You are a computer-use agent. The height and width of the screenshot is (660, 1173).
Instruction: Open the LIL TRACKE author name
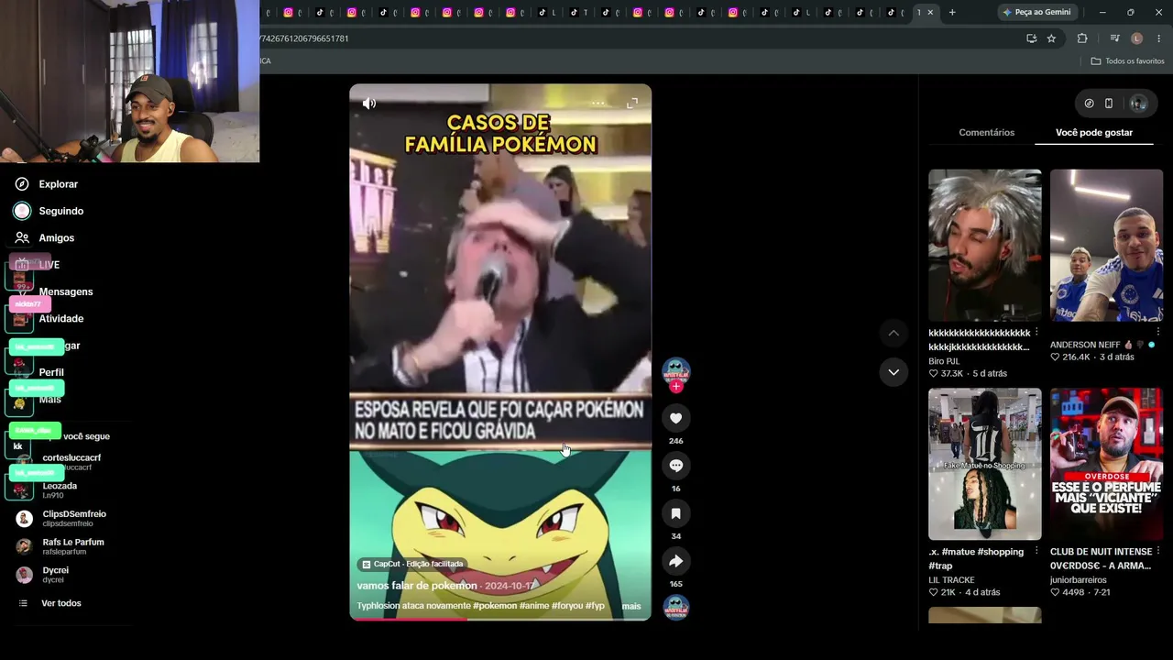click(x=951, y=580)
